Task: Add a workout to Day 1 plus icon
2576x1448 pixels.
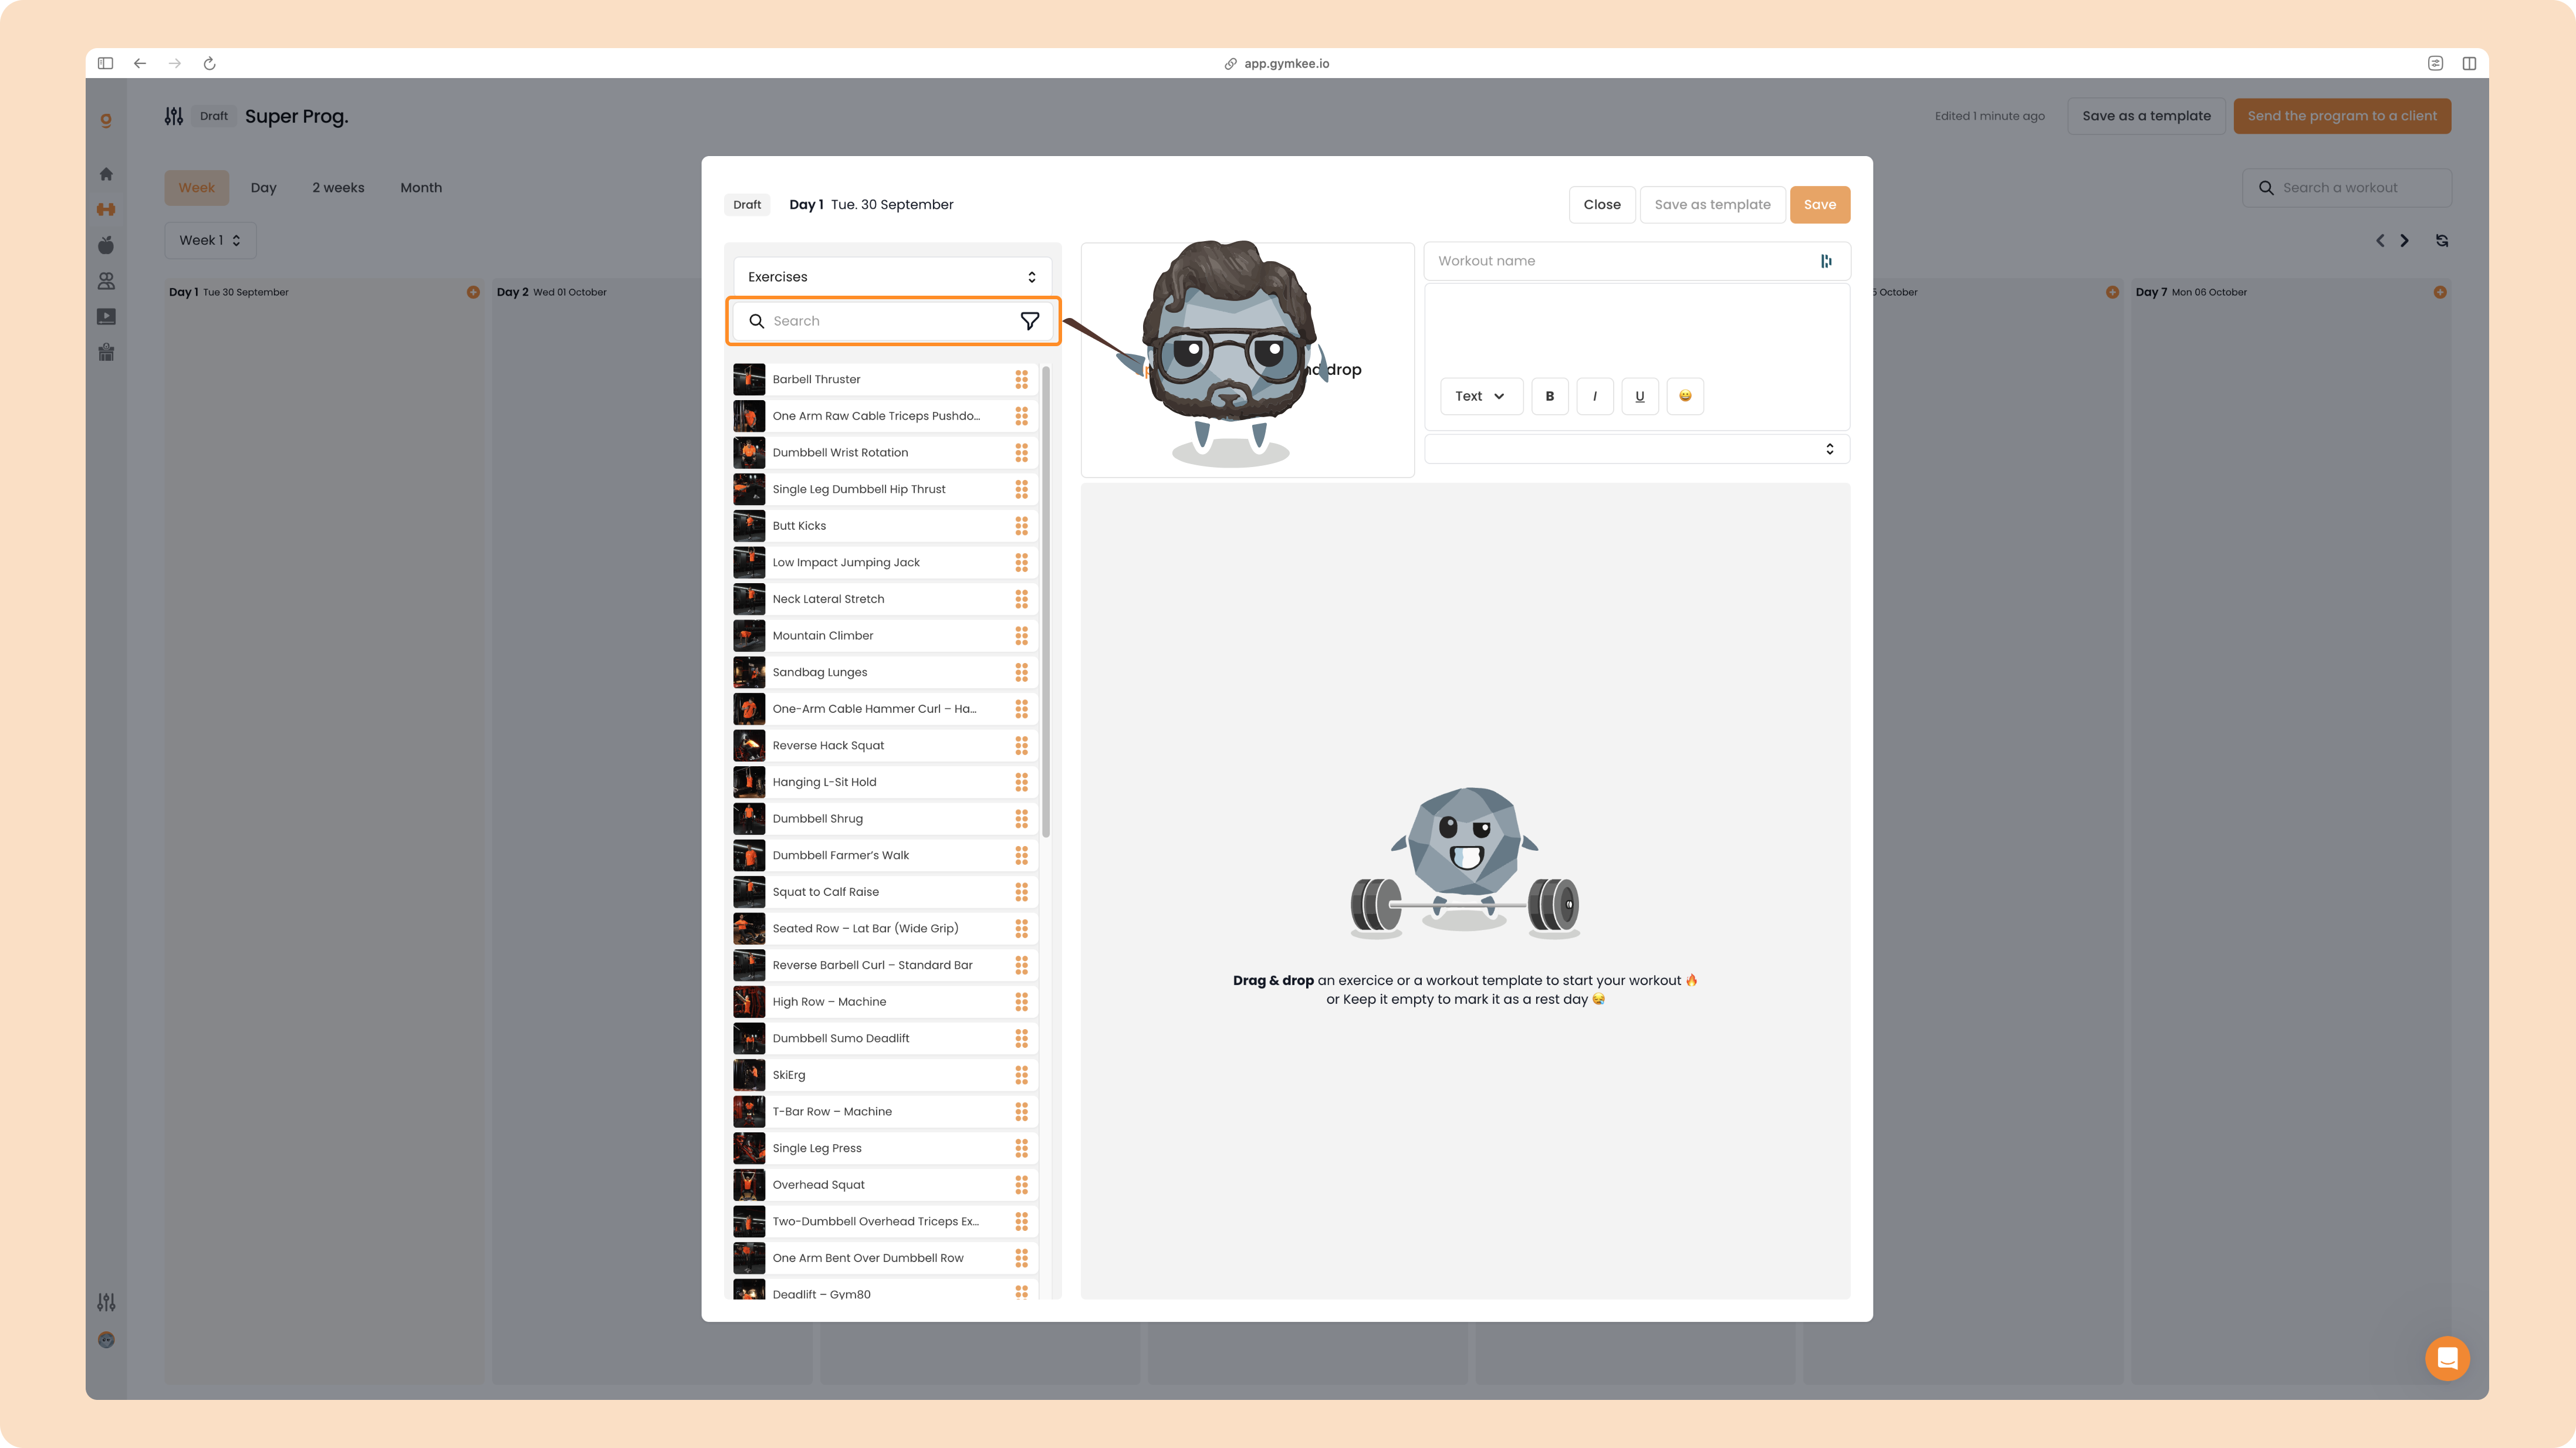Action: click(x=473, y=292)
